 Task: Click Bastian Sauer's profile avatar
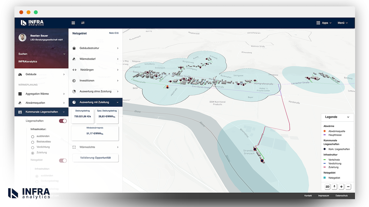[22, 38]
